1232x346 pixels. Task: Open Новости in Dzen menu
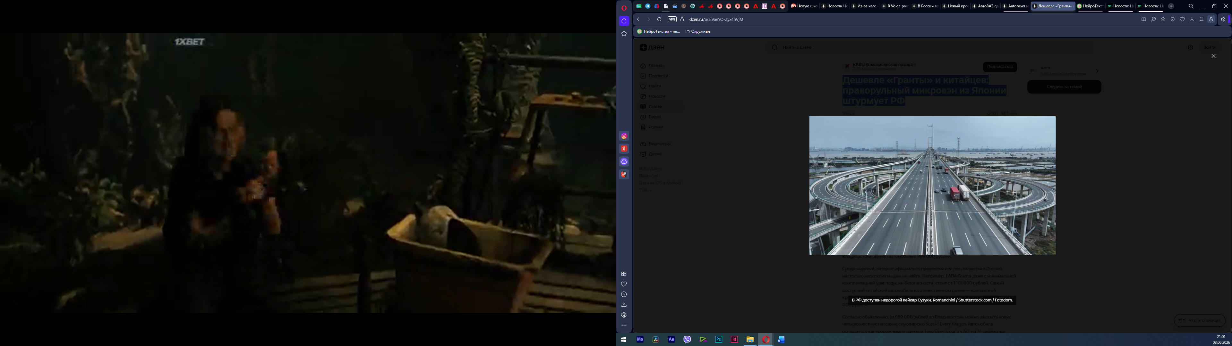653,96
